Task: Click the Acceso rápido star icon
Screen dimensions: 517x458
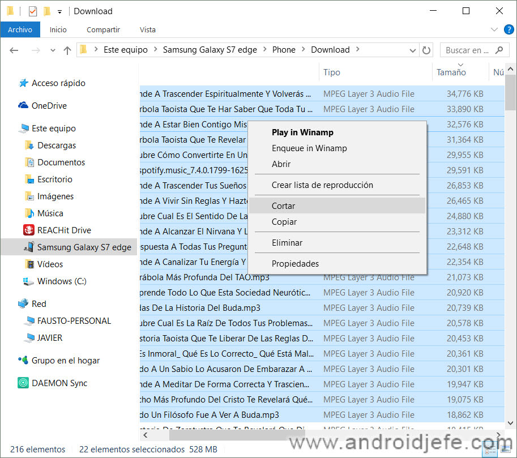Action: (x=23, y=83)
